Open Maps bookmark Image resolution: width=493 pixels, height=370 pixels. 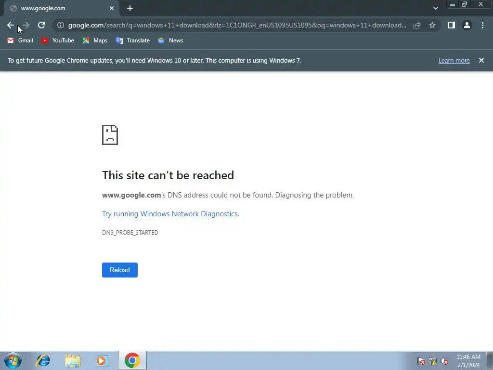95,40
